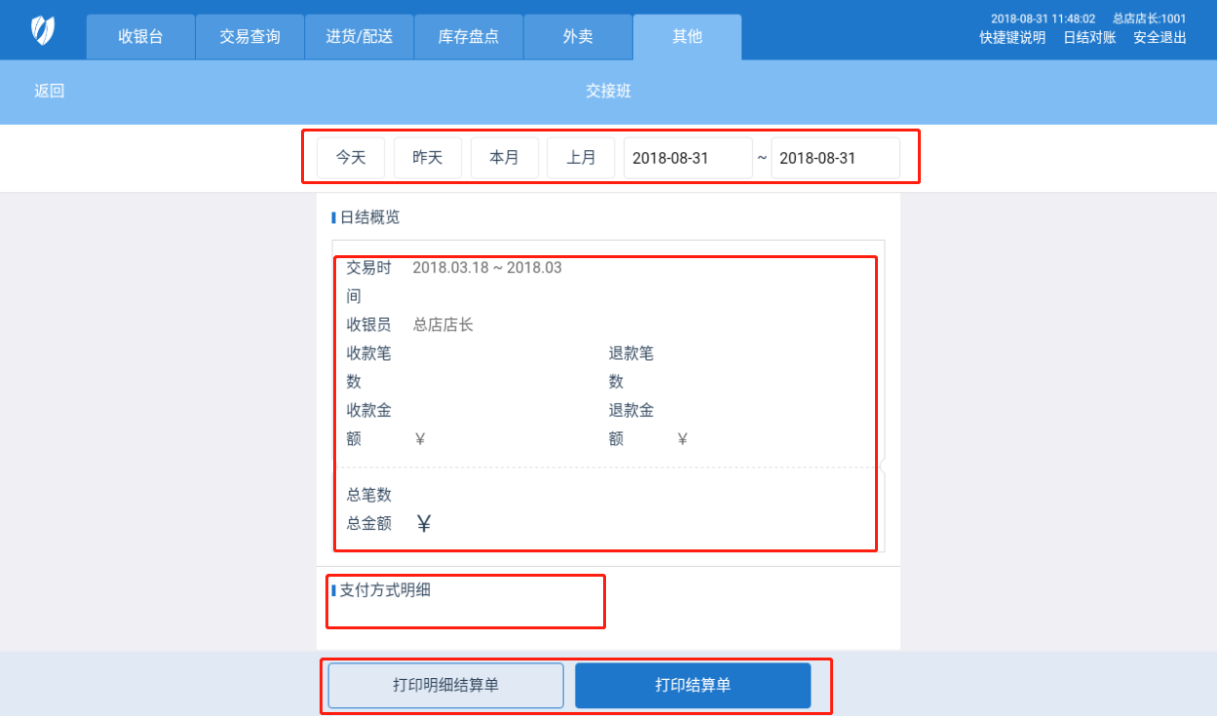1217x716 pixels.
Task: Switch to the 交易查询 tab
Action: pyautogui.click(x=249, y=37)
